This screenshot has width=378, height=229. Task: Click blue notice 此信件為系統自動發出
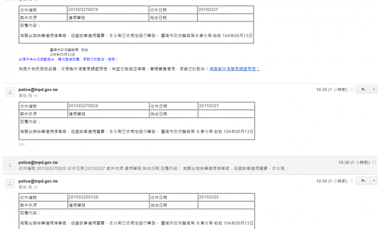(68, 59)
